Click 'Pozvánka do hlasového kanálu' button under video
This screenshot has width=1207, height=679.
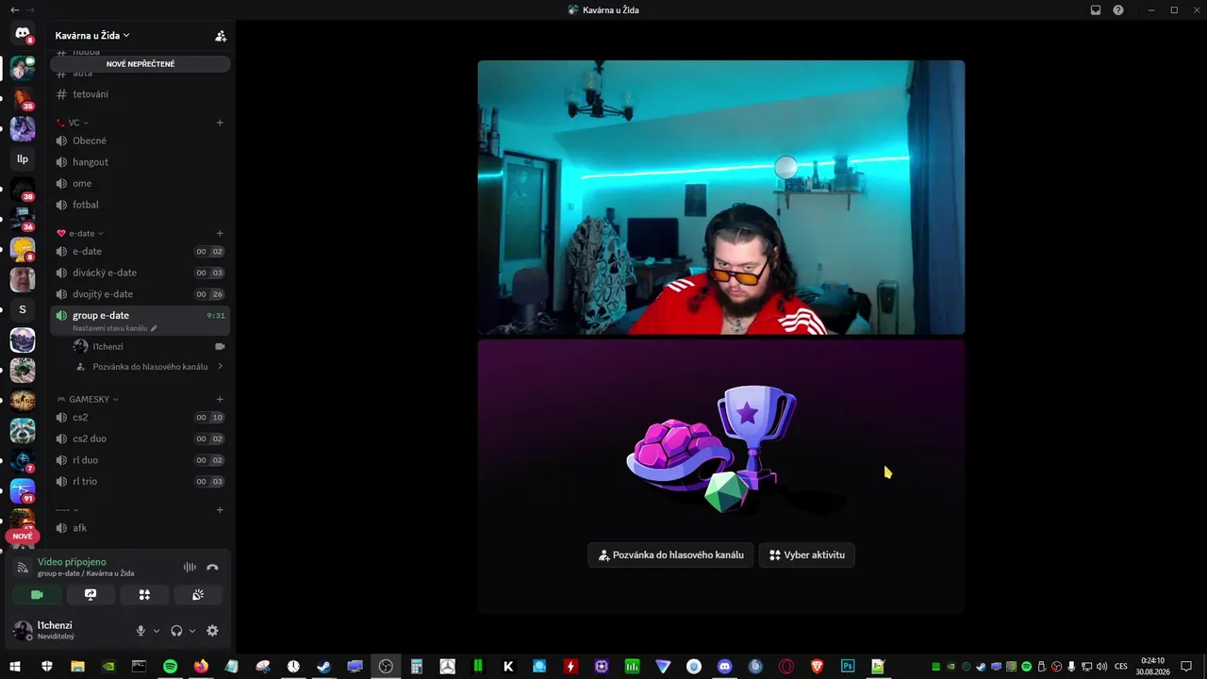670,555
